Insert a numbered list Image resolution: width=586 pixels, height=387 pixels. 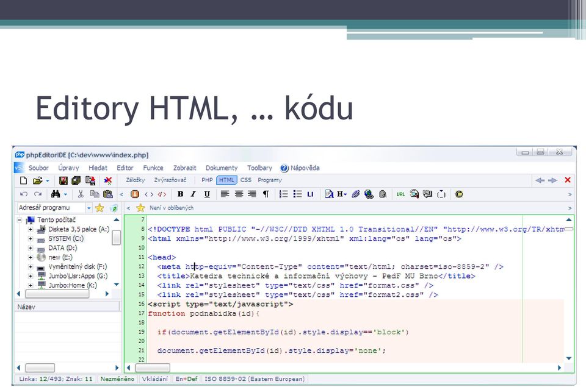[284, 194]
